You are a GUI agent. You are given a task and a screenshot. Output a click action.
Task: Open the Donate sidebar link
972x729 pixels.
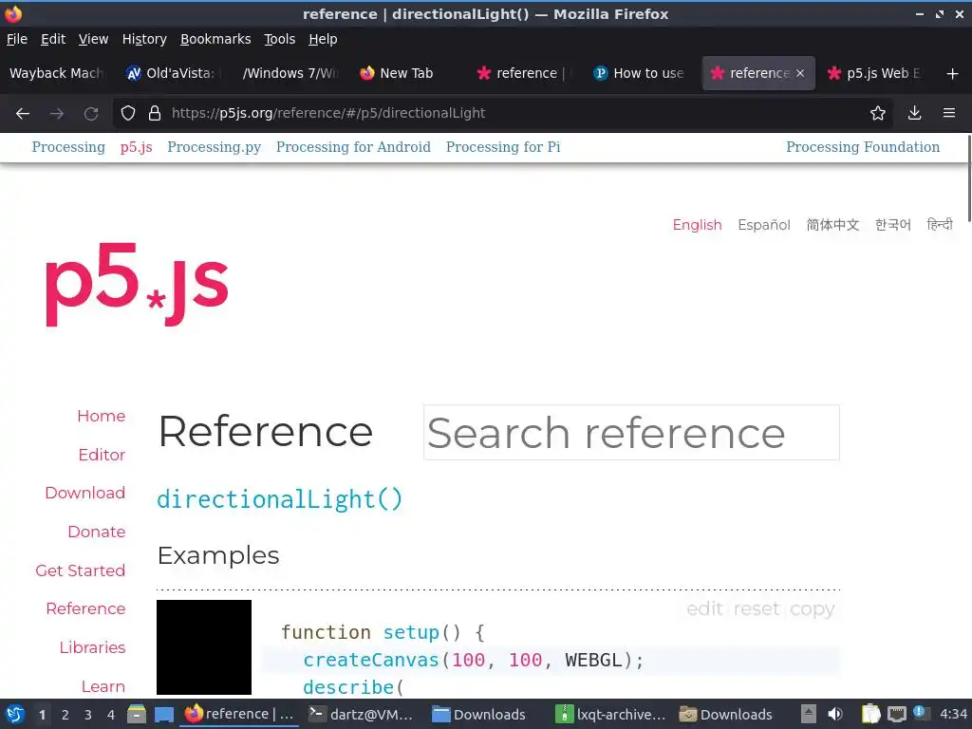tap(96, 532)
